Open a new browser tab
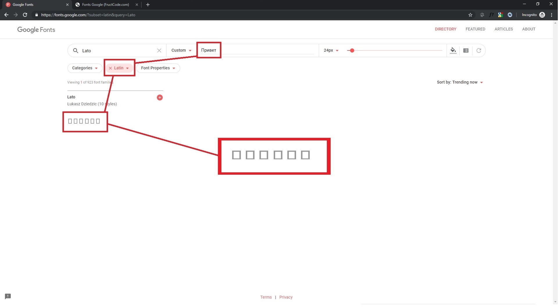Screen dimensions: 559x307 [148, 5]
